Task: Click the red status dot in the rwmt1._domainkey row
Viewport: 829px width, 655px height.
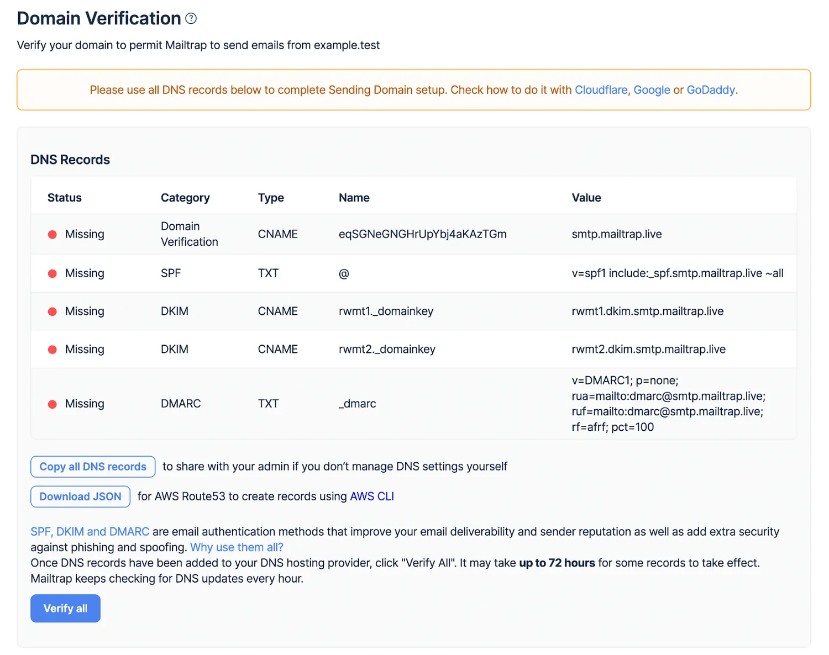Action: pos(53,311)
